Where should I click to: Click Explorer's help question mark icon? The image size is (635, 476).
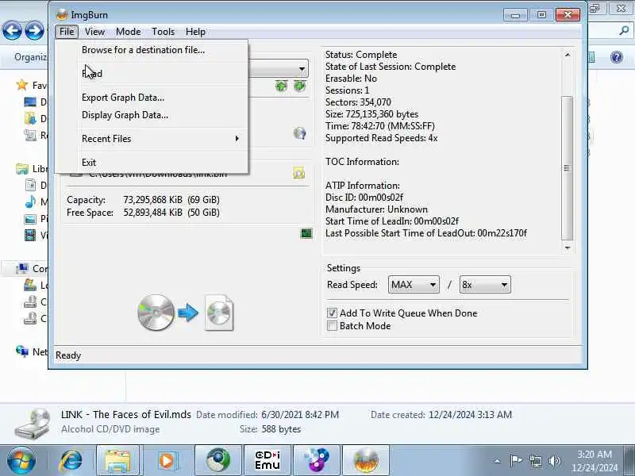(617, 57)
